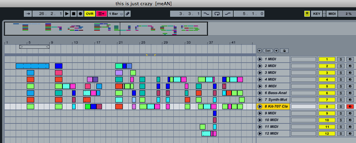356x143 pixels.
Task: Solo track 4 MIDI
Action: [341, 79]
